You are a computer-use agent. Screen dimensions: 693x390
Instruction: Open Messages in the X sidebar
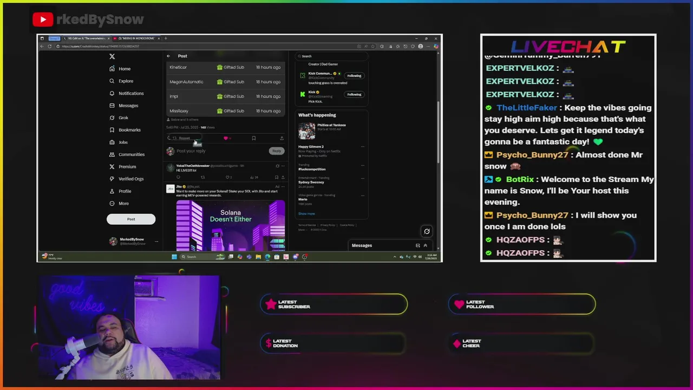124,106
